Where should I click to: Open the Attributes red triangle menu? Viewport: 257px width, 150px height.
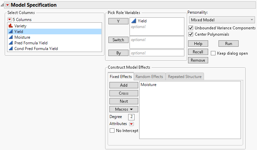pyautogui.click(x=132, y=124)
